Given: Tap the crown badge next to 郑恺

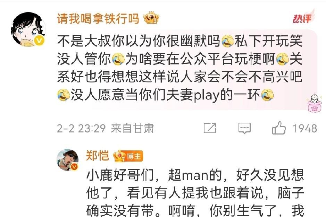Looking at the screenshot, I should click(120, 156).
